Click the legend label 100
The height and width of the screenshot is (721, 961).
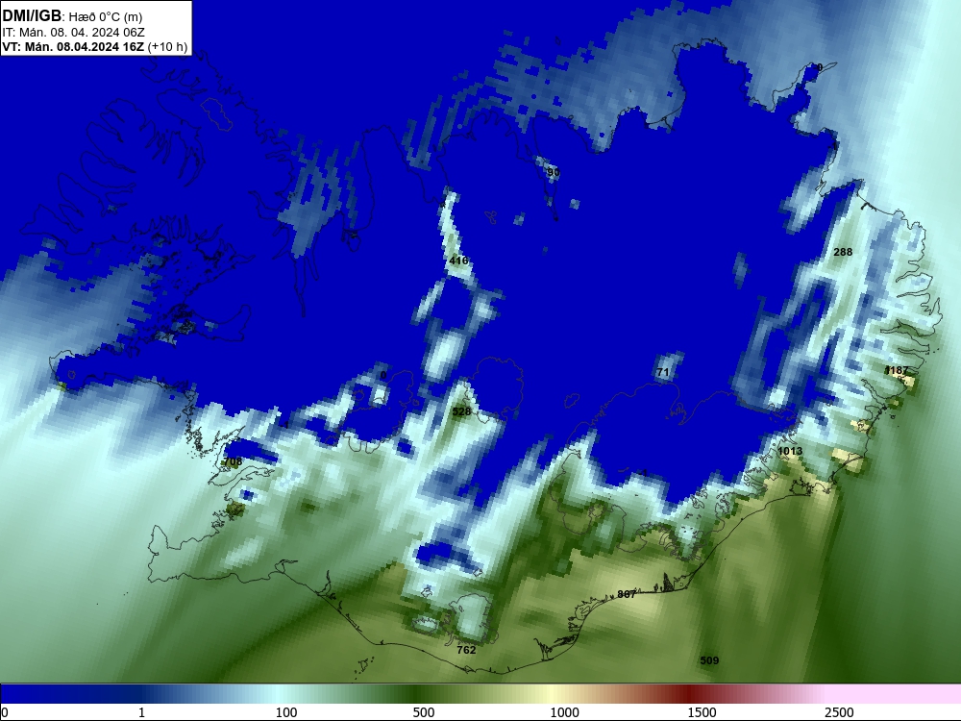tap(286, 712)
